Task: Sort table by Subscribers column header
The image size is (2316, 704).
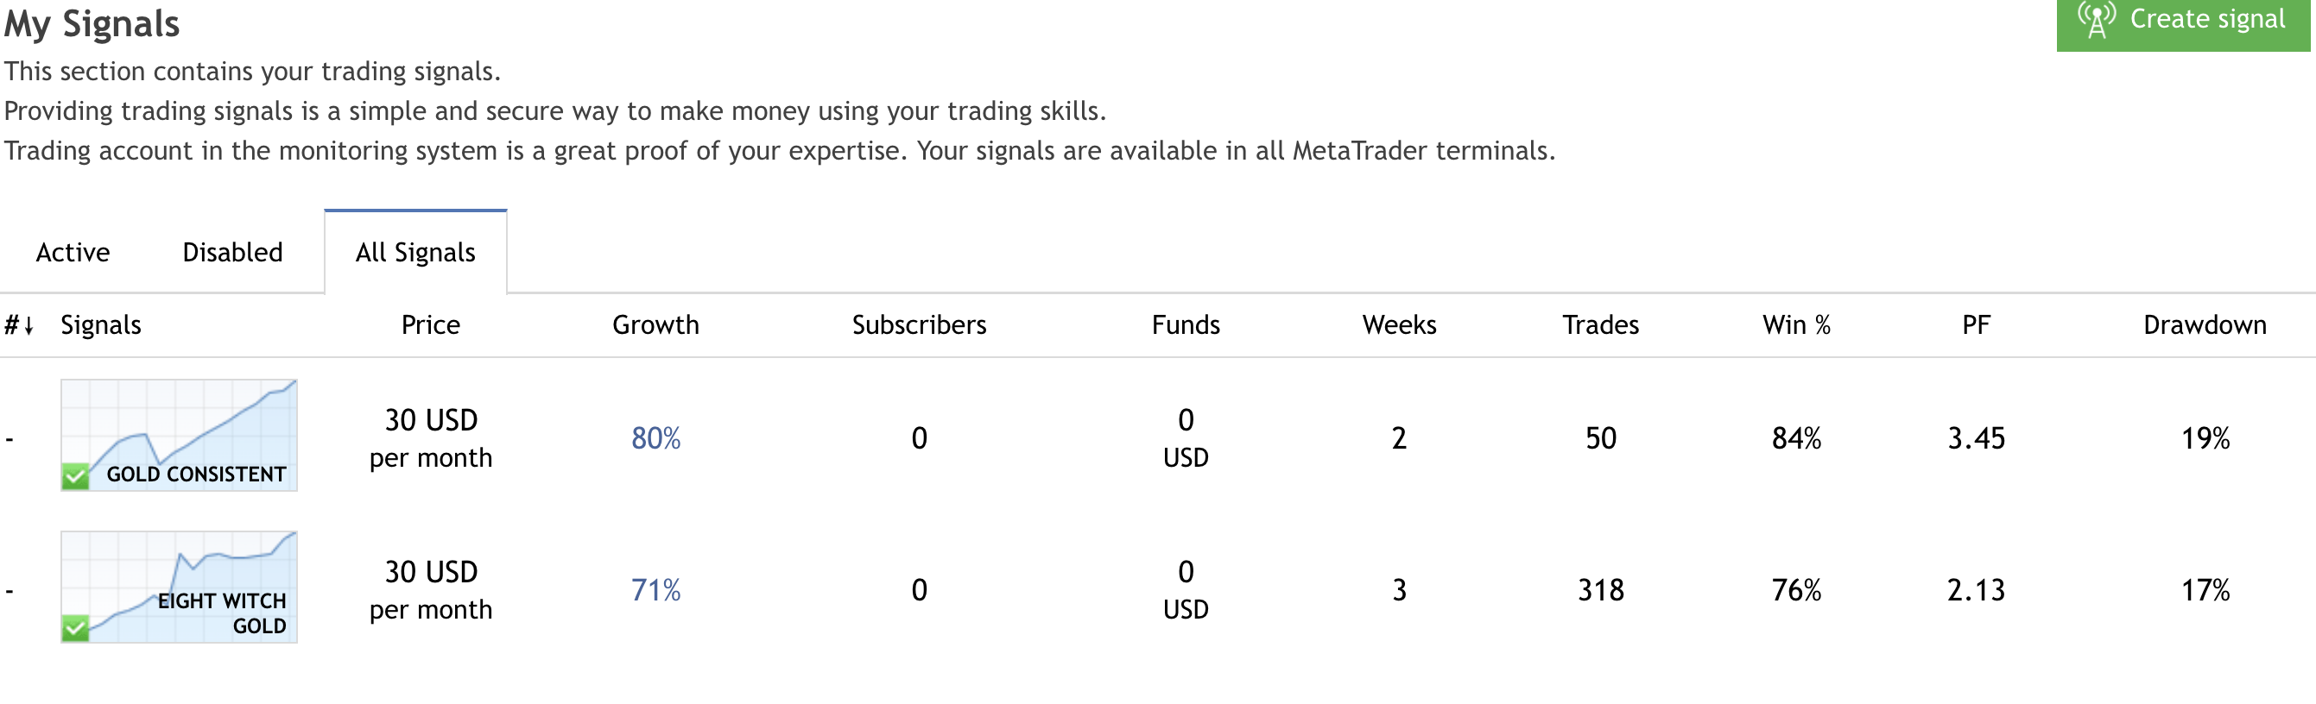Action: [x=919, y=325]
